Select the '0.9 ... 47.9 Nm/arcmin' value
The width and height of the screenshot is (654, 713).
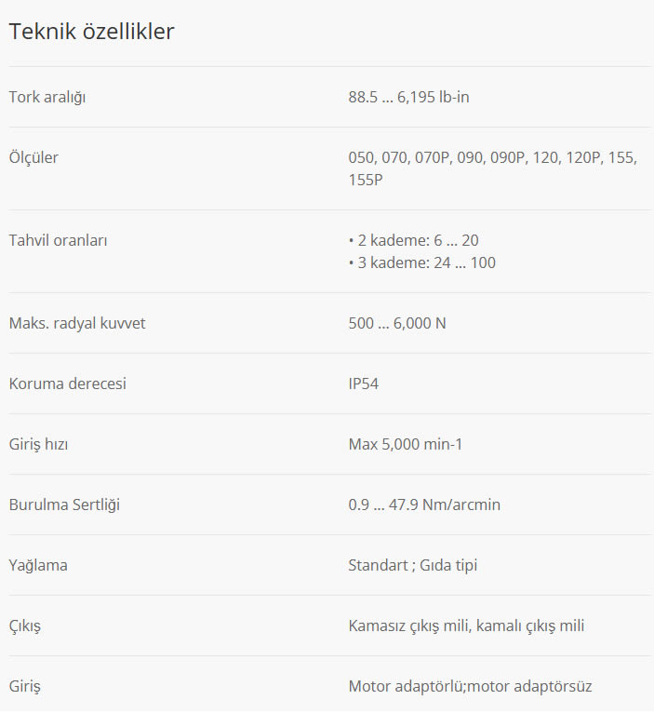pyautogui.click(x=424, y=504)
